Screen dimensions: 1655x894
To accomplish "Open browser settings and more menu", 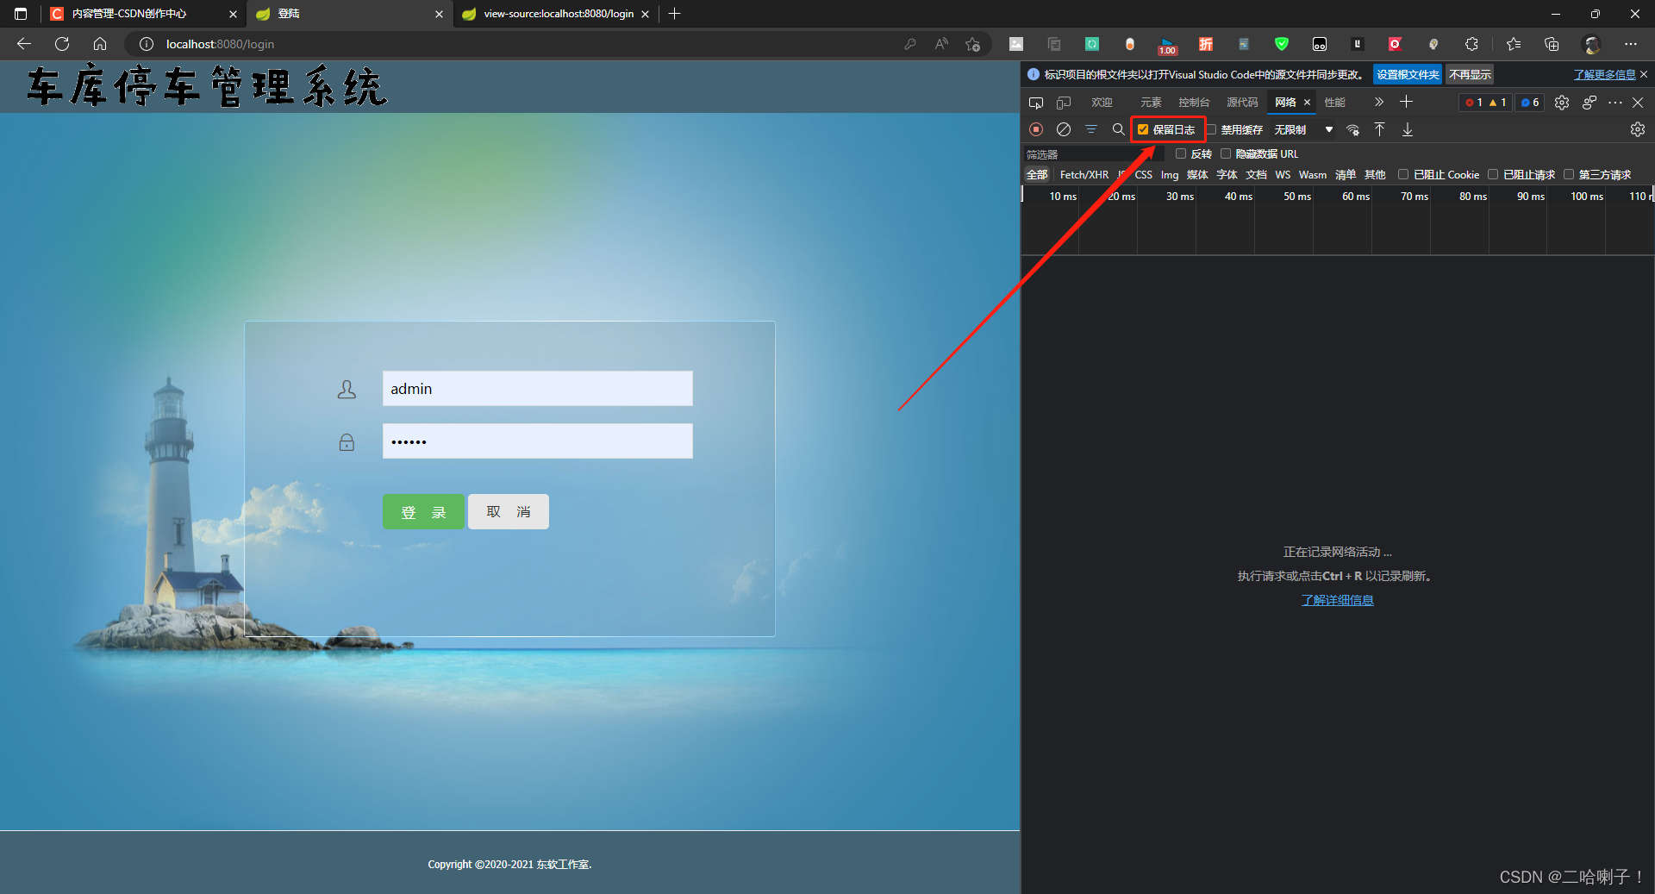I will tap(1631, 44).
